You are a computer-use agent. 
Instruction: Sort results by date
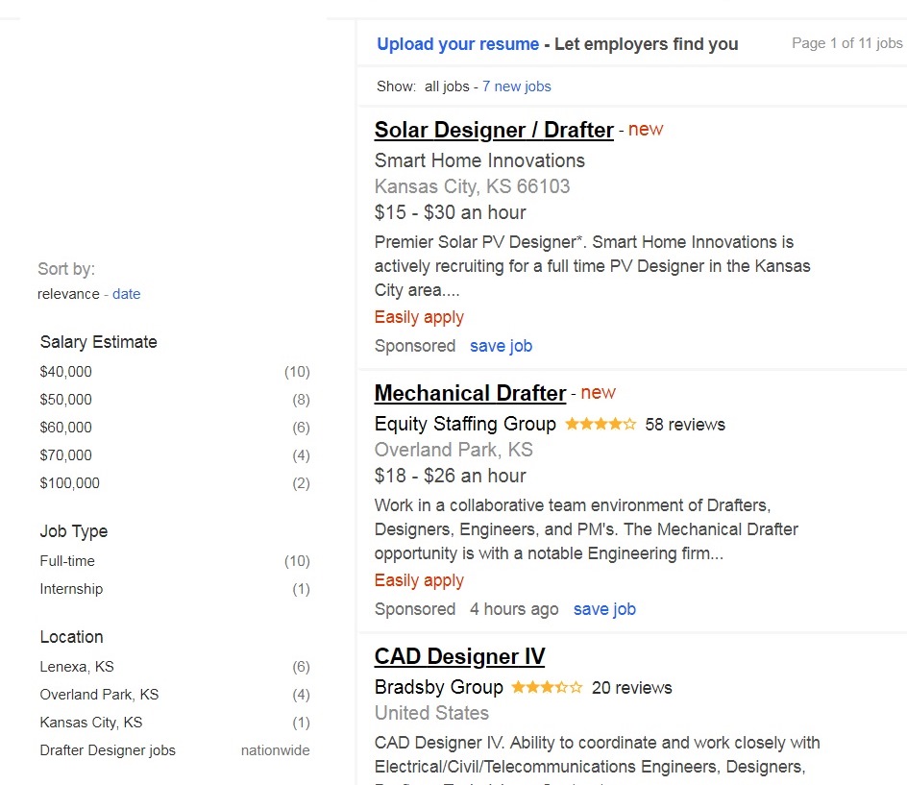(x=126, y=294)
